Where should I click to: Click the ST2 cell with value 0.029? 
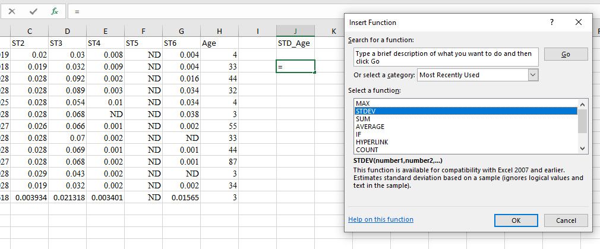pyautogui.click(x=30, y=174)
